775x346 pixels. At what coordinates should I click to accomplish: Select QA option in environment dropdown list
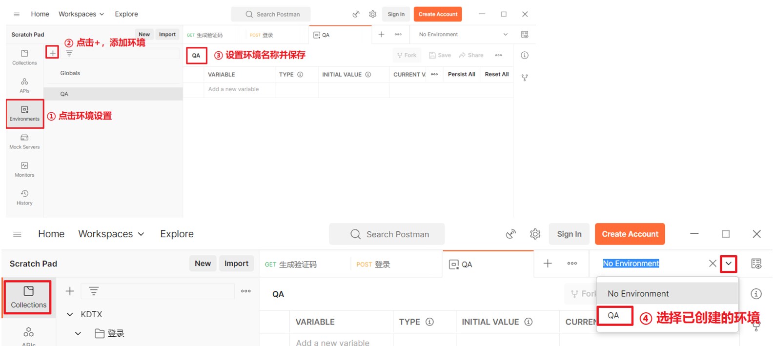(614, 316)
